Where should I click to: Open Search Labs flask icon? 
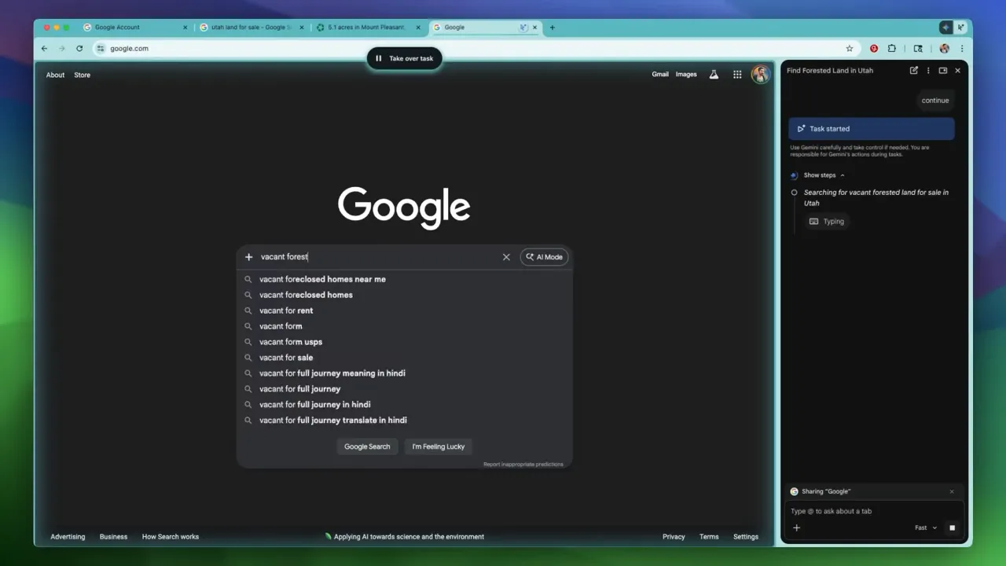pyautogui.click(x=714, y=75)
